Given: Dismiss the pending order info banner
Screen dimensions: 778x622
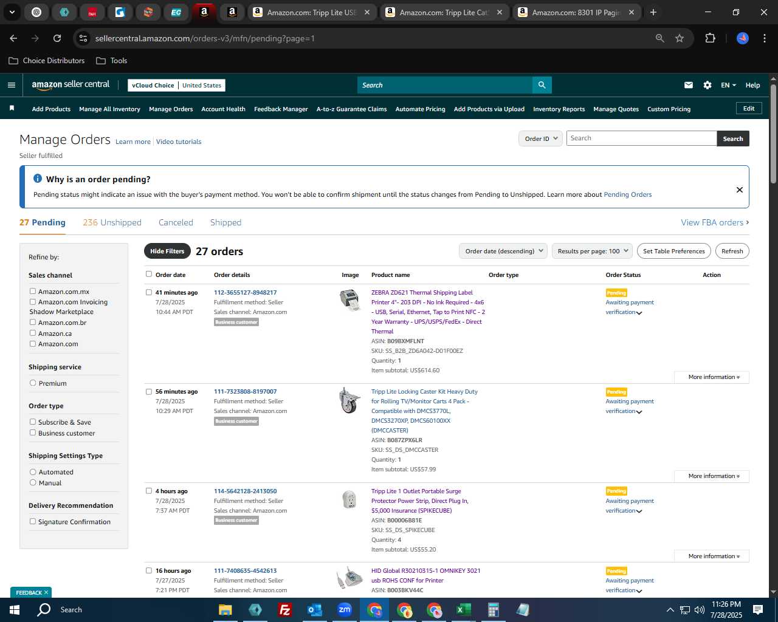Looking at the screenshot, I should tap(740, 190).
